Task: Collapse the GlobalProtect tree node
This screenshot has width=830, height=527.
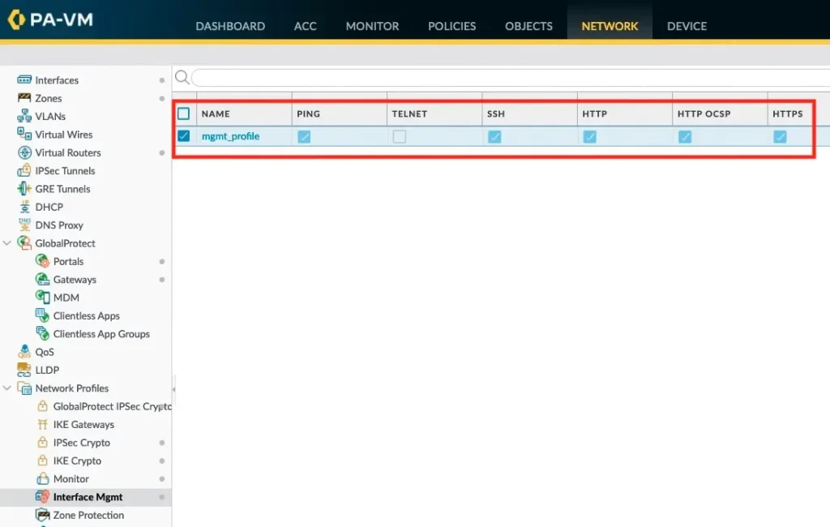Action: coord(7,243)
